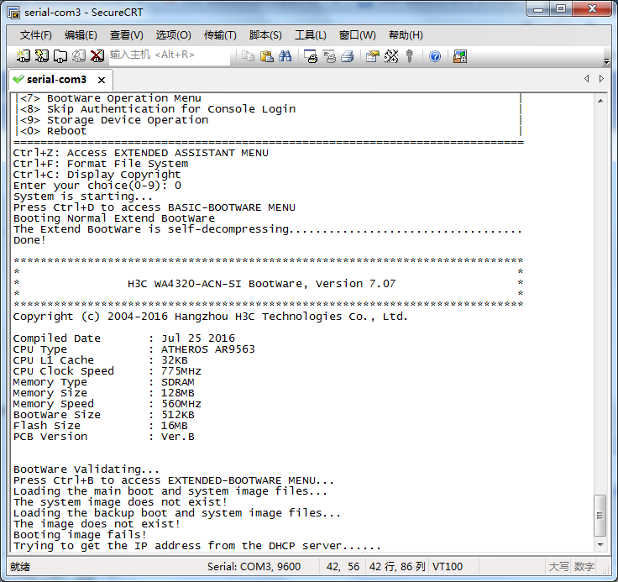
Task: Click the SecureFX launcher icon
Action: pyautogui.click(x=459, y=56)
